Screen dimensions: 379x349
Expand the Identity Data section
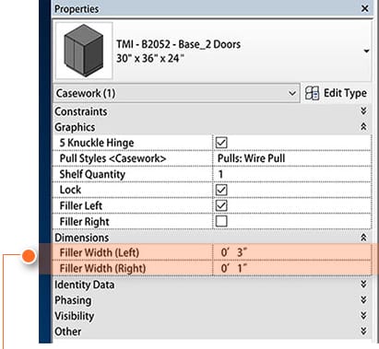pos(363,285)
